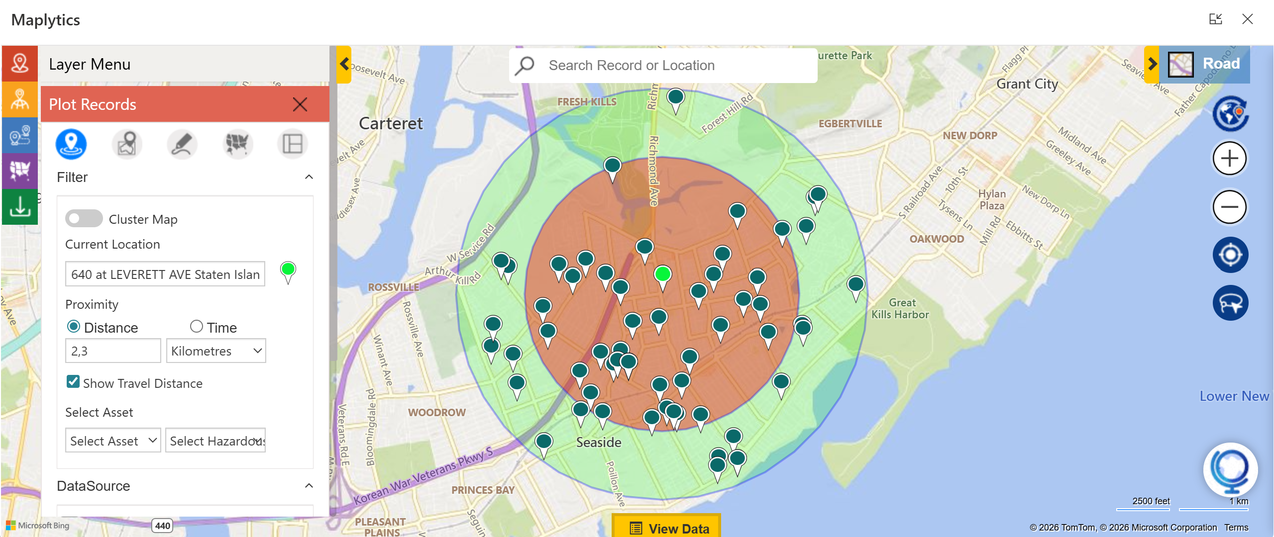Open the red map pin sidebar icon

pos(20,64)
